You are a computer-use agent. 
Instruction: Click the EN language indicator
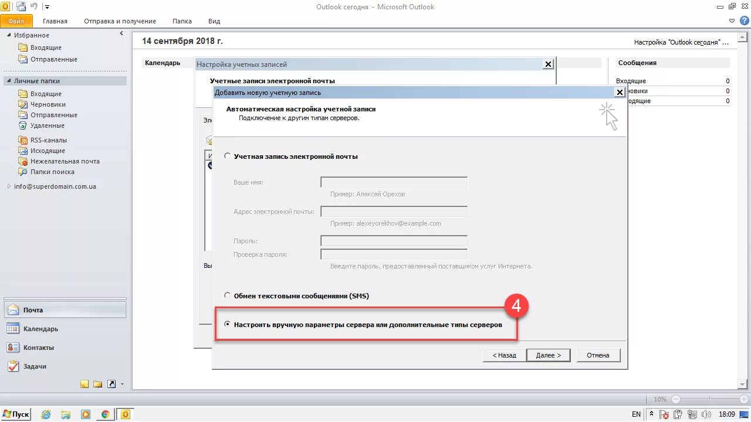tap(637, 414)
